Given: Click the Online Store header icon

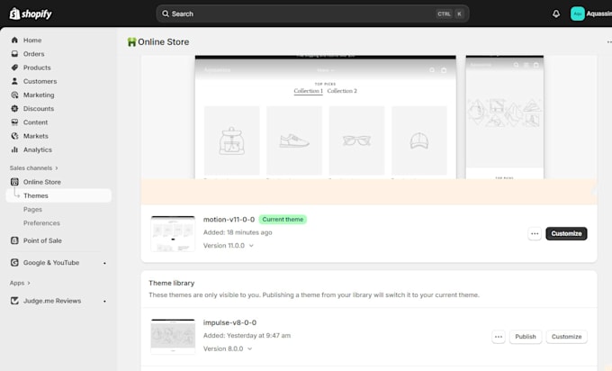Looking at the screenshot, I should click(132, 41).
